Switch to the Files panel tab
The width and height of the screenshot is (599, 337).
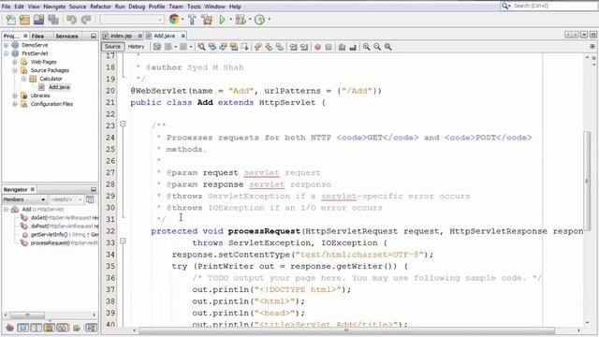tap(37, 36)
